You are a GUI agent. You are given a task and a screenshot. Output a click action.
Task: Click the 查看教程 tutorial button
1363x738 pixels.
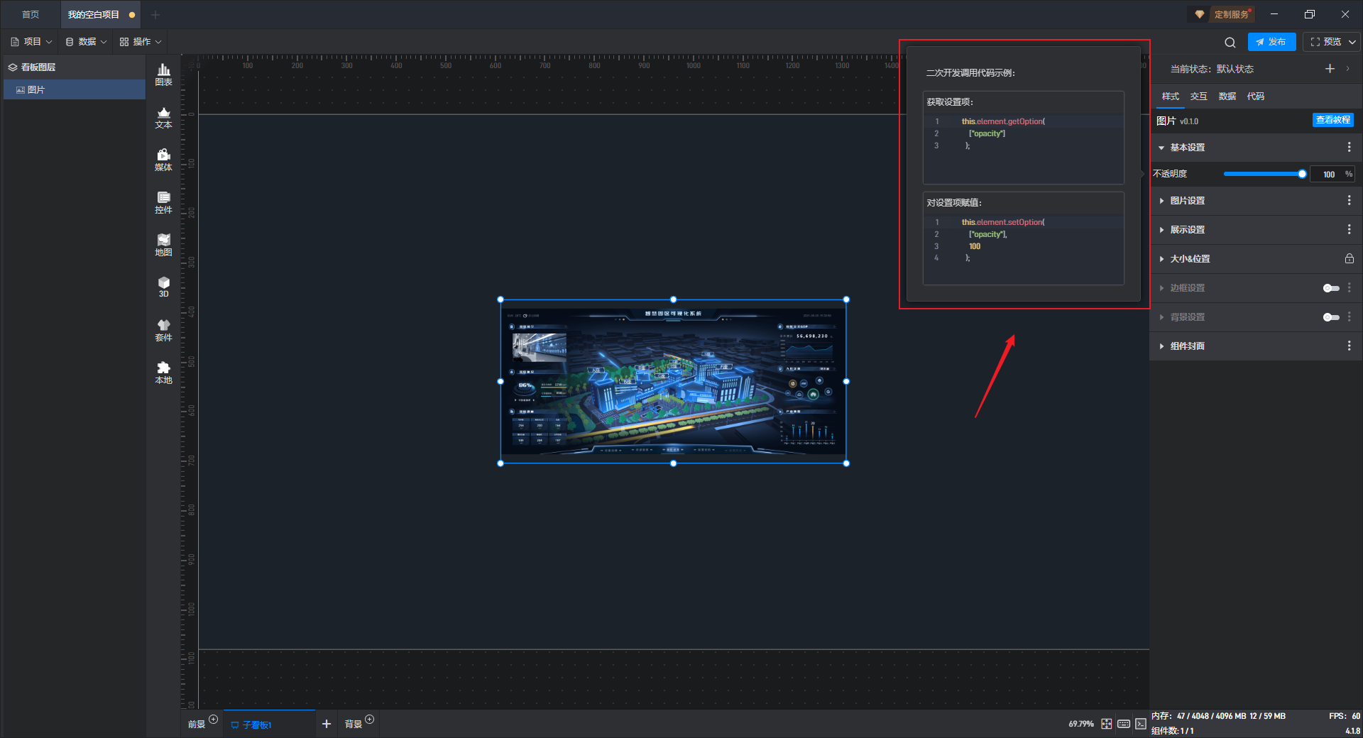(x=1332, y=120)
